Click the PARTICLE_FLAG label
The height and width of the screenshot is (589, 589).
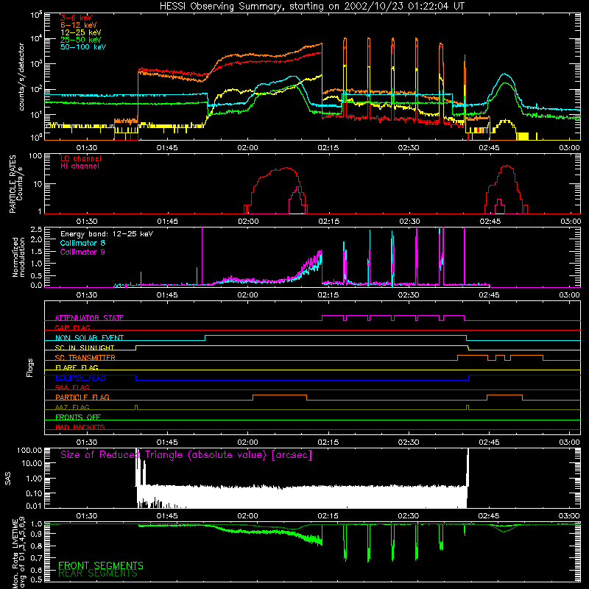point(82,398)
